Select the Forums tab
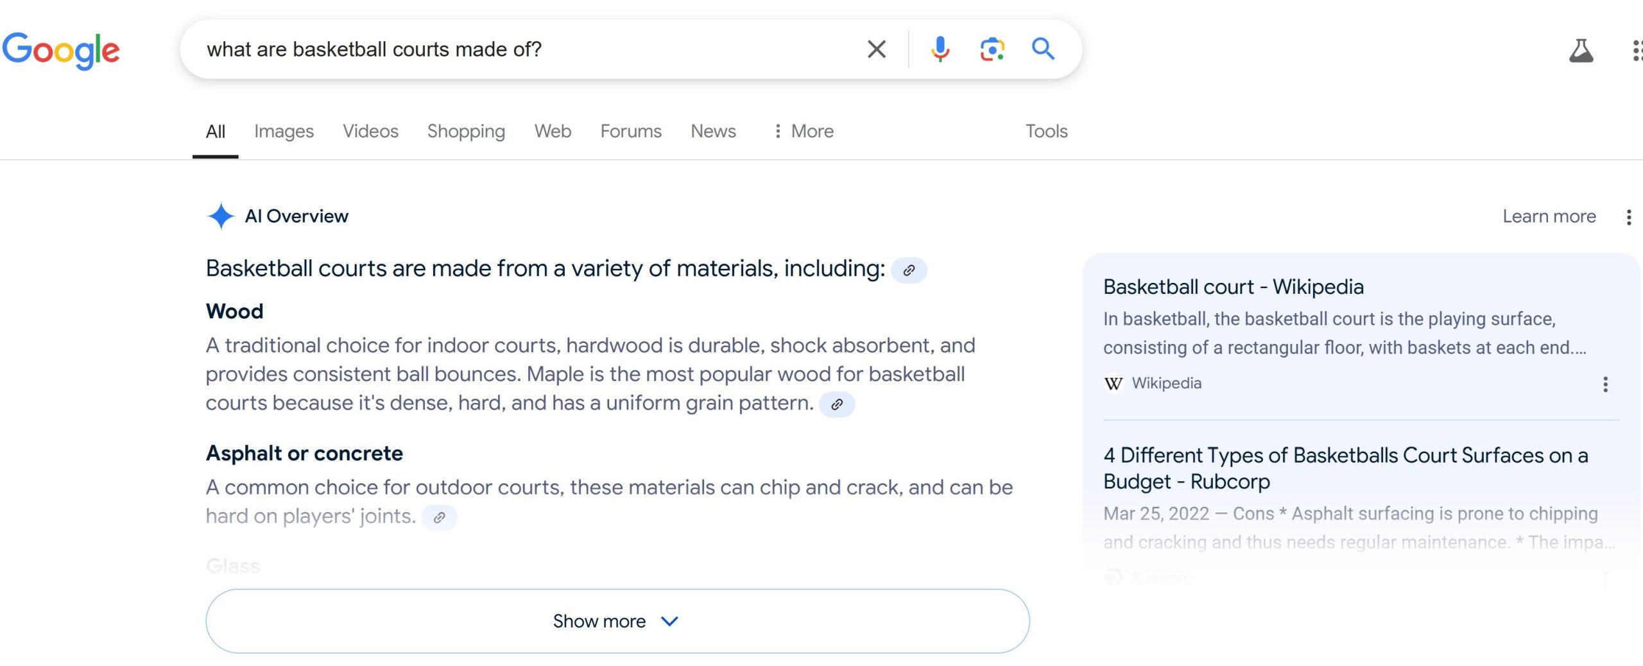This screenshot has width=1643, height=666. click(x=630, y=131)
